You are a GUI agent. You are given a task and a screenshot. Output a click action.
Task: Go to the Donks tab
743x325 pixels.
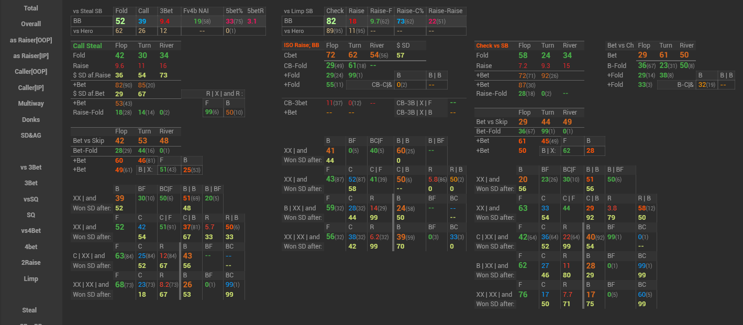pos(31,119)
